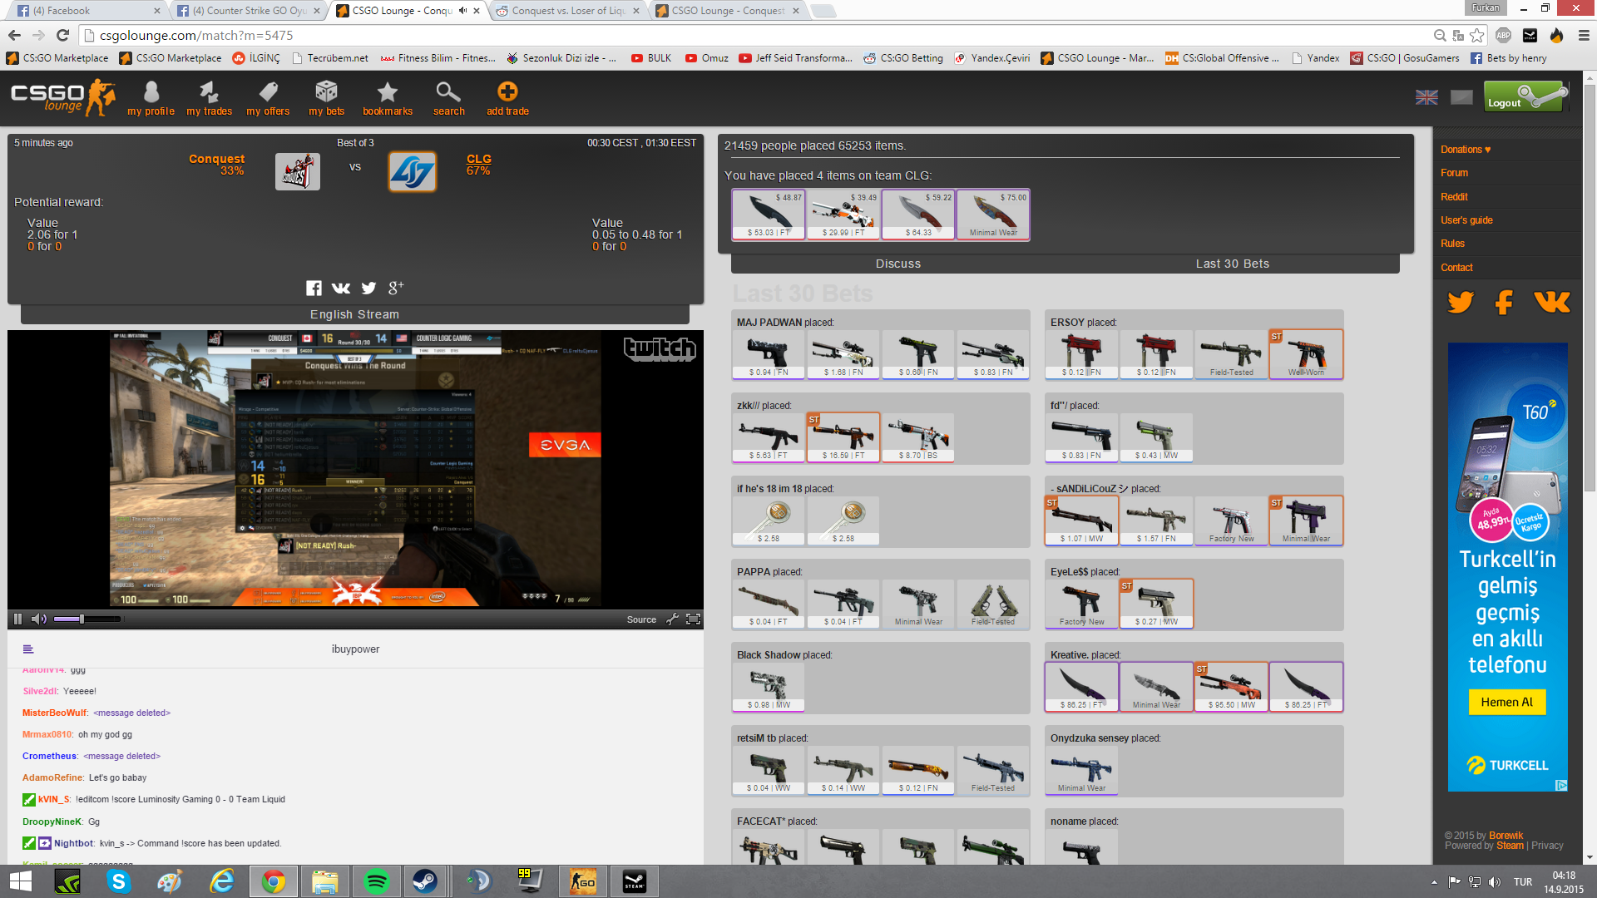Image resolution: width=1597 pixels, height=898 pixels.
Task: Toggle stream fullscreen mode
Action: (693, 619)
